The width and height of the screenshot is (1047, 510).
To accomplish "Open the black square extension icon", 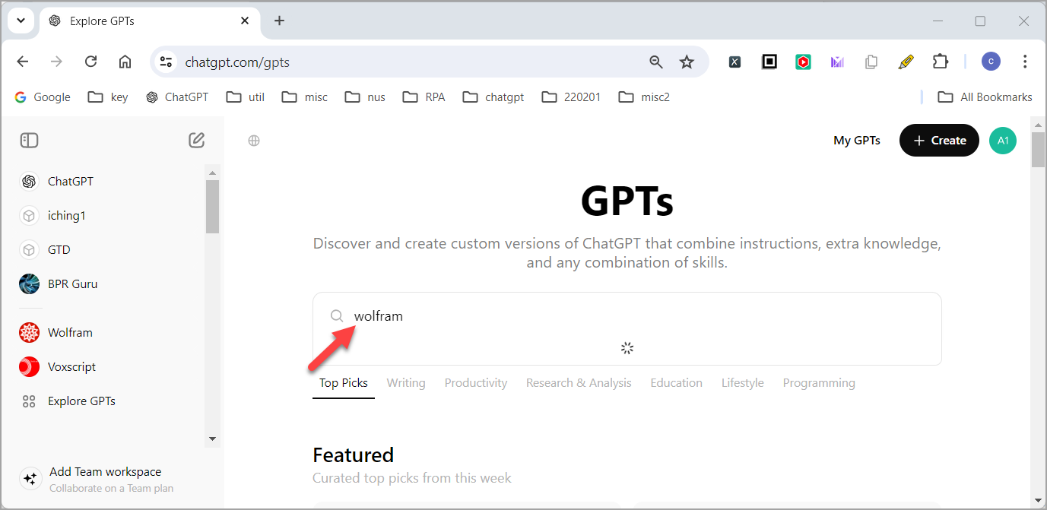I will (x=769, y=62).
